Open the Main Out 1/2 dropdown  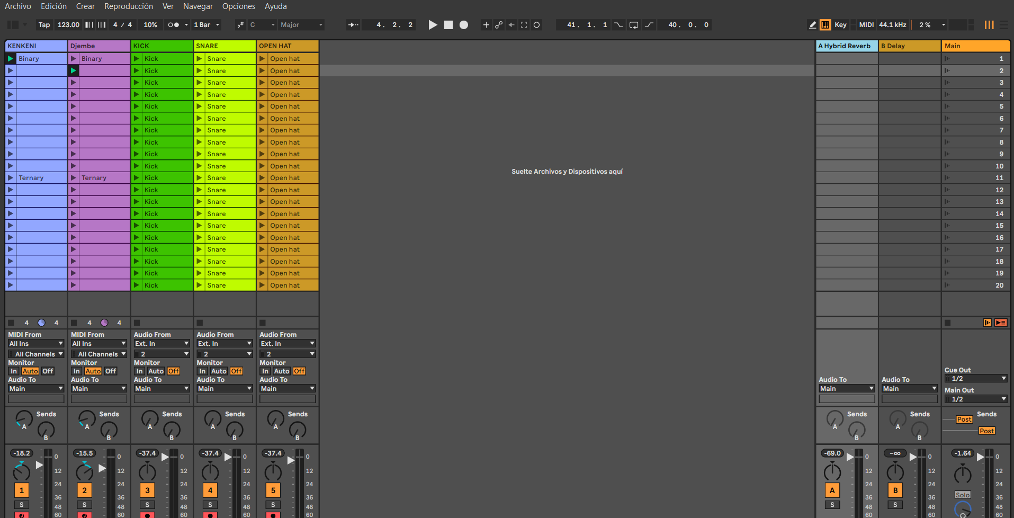[976, 399]
